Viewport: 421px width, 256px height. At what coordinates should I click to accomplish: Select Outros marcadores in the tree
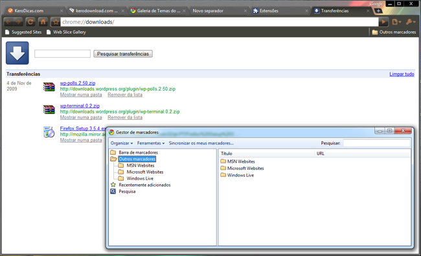coord(137,159)
